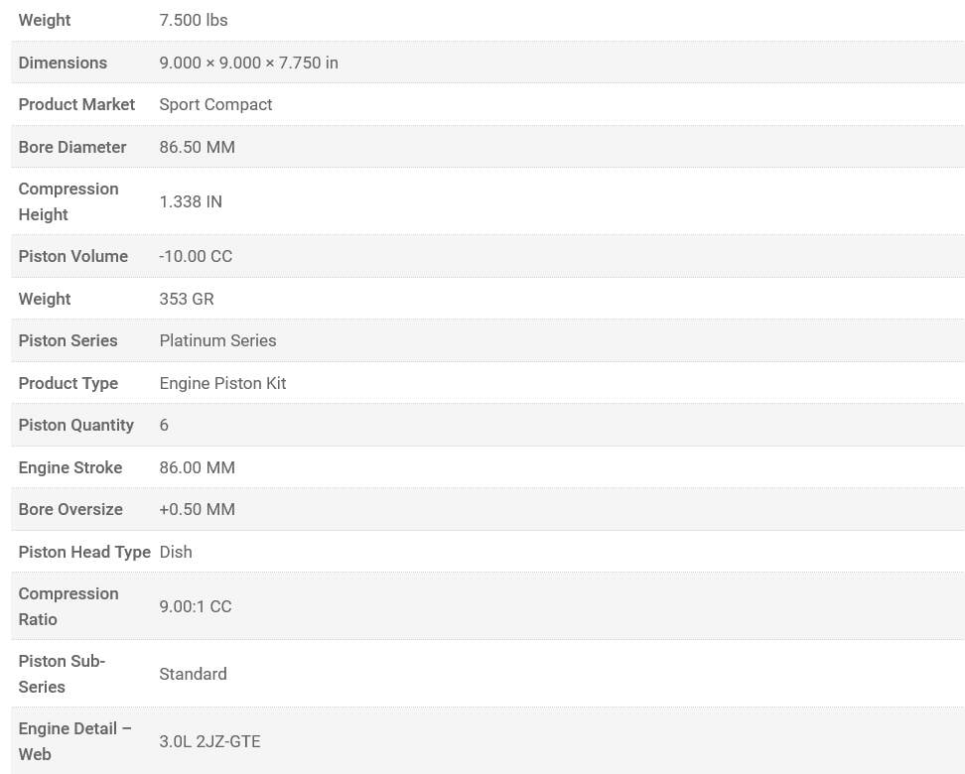Click the 3.0L 2JZ-GTE engine detail value
Screen dimensions: 965x774
[x=209, y=741]
